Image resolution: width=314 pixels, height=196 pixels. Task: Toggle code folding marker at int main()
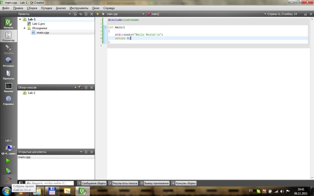(x=105, y=27)
